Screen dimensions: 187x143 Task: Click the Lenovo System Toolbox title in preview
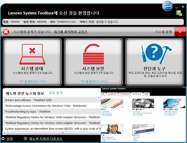coord(114,89)
